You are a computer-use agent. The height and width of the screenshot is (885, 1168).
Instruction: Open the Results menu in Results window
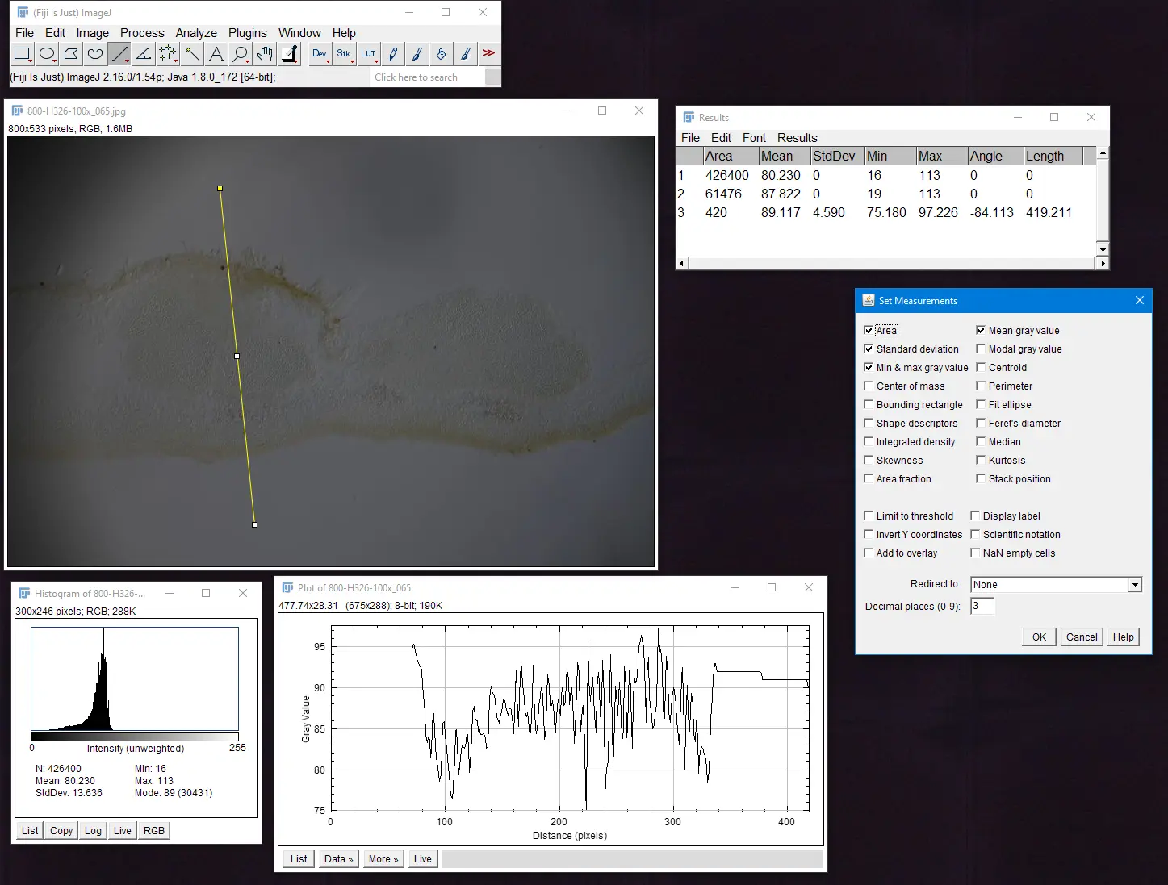click(x=797, y=138)
